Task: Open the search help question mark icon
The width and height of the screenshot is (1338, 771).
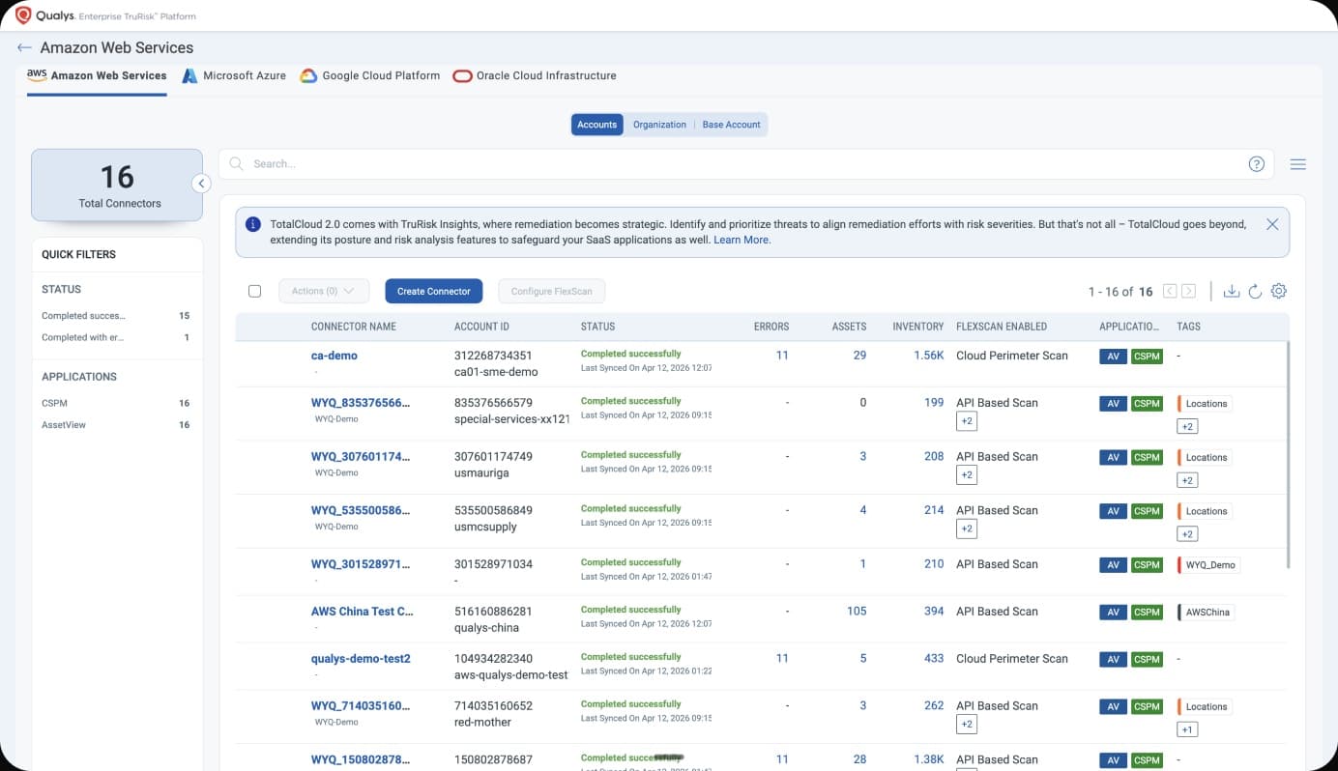Action: pyautogui.click(x=1257, y=164)
